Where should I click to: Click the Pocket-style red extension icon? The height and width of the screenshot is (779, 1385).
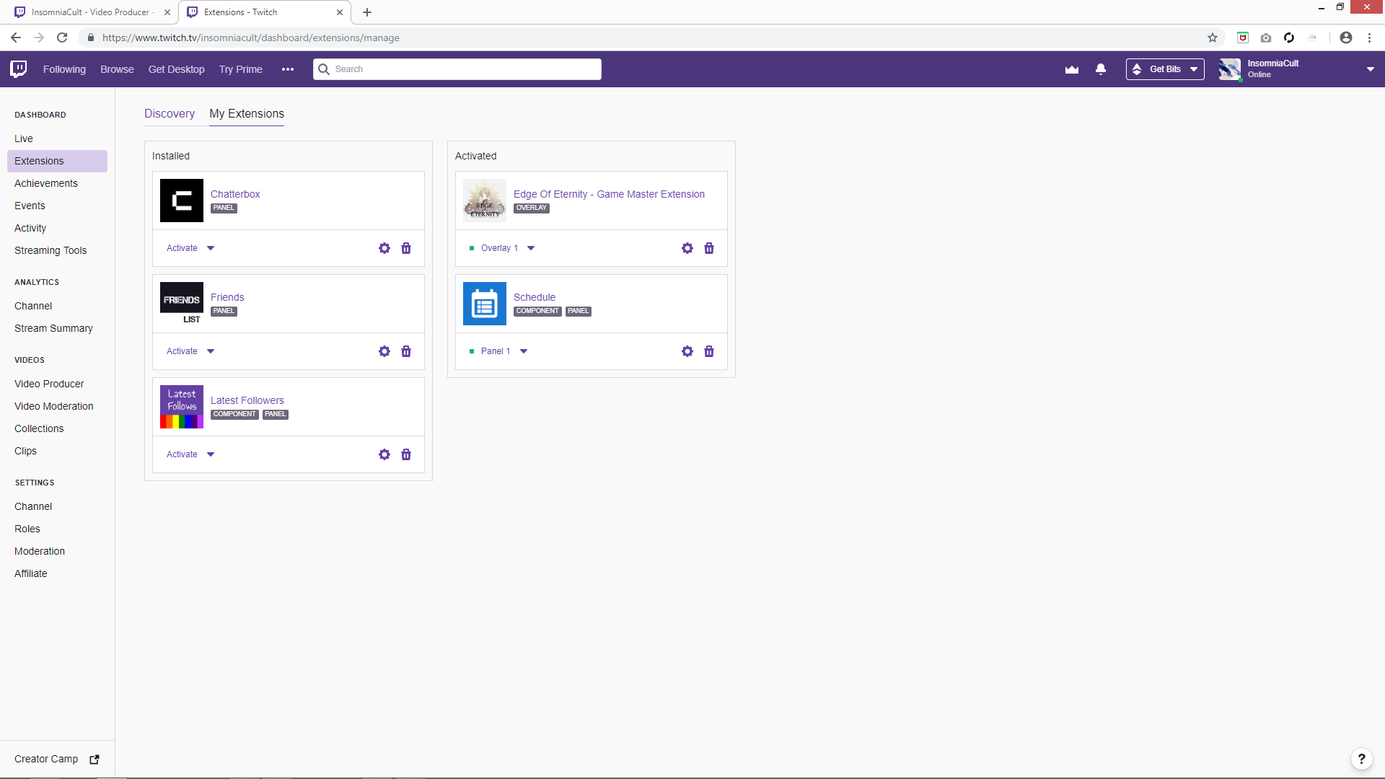coord(1243,38)
